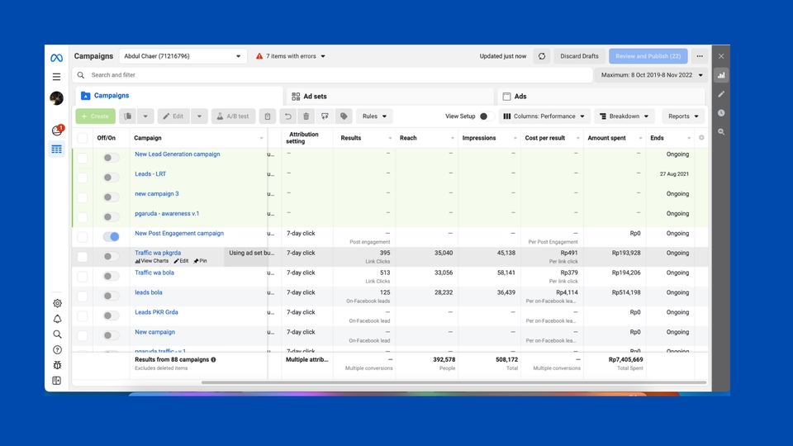
Task: Open the profile avatar picture
Action: point(57,98)
